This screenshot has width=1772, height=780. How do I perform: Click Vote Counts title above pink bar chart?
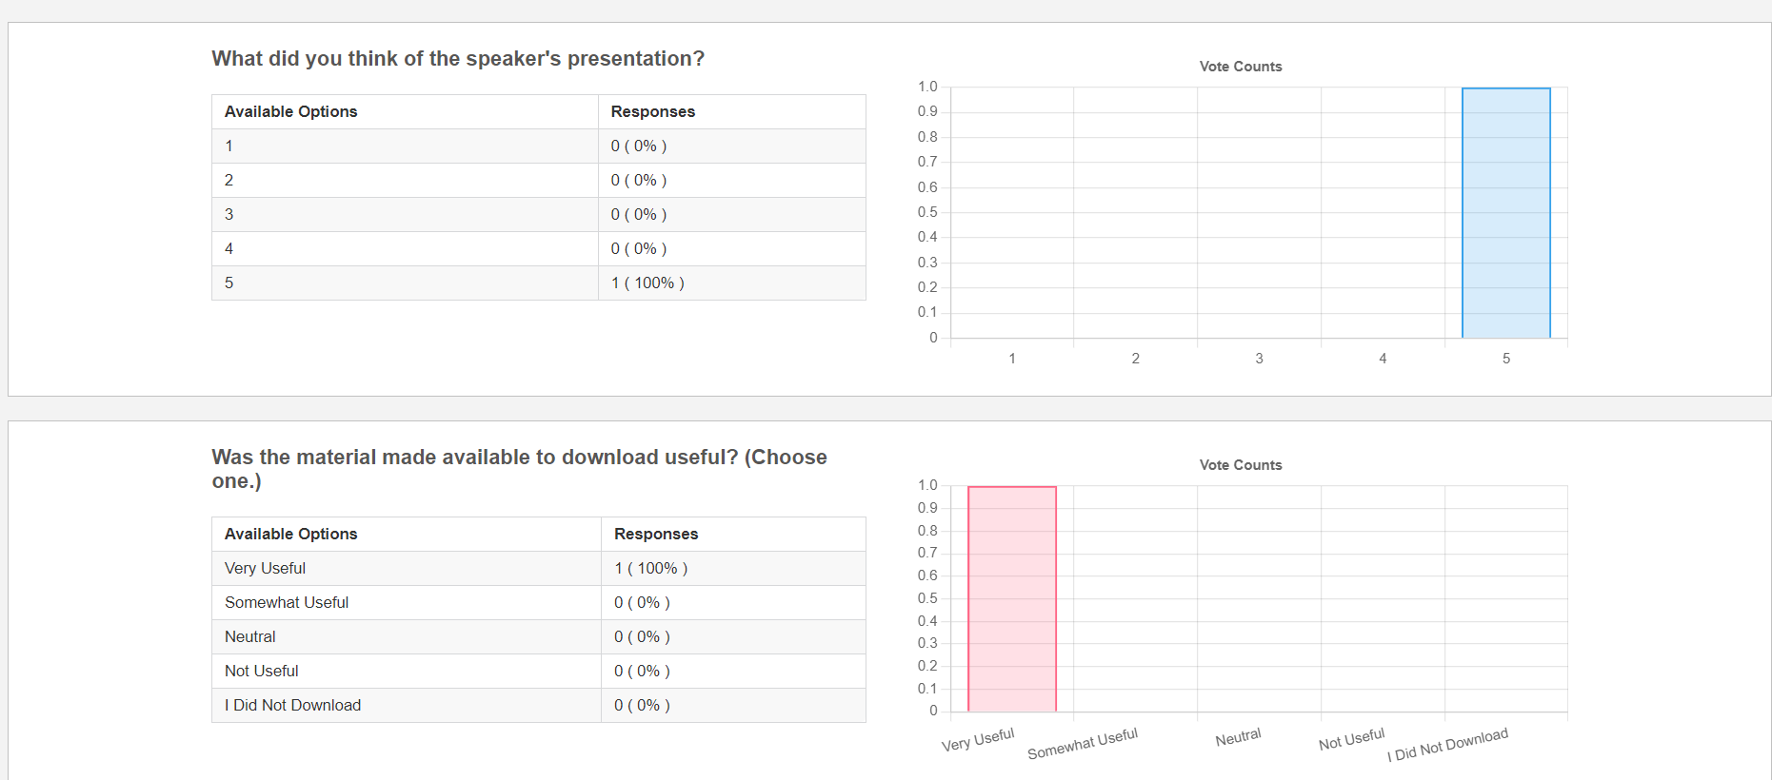[1240, 465]
